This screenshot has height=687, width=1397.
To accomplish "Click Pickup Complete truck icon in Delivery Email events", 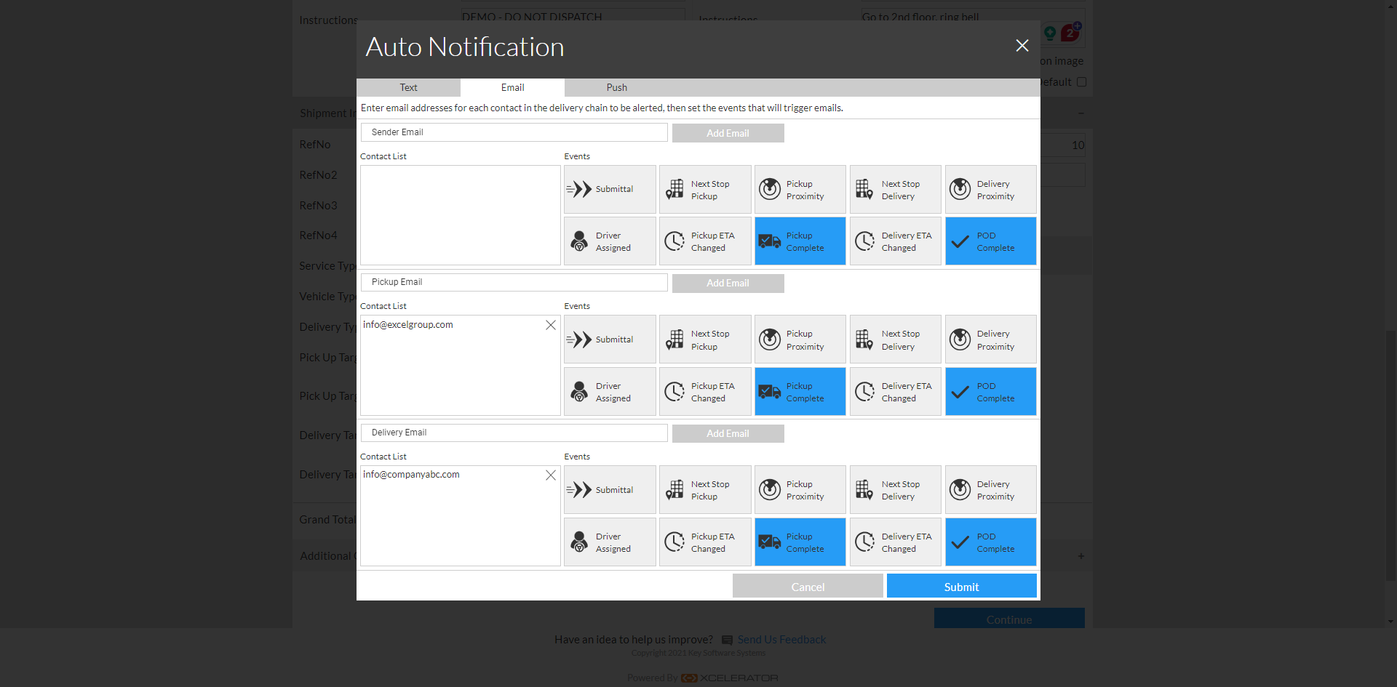I will [770, 542].
